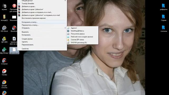The height and width of the screenshot is (95, 169).
Task: Expand the Отправить submenu arrow
Action: click(x=65, y=28)
